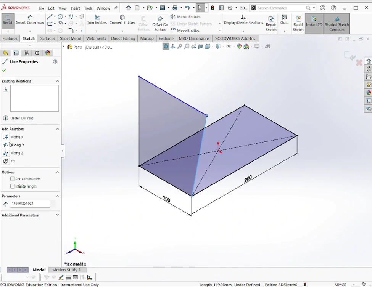
Task: Choose the Line sketch tool
Action: [50, 17]
